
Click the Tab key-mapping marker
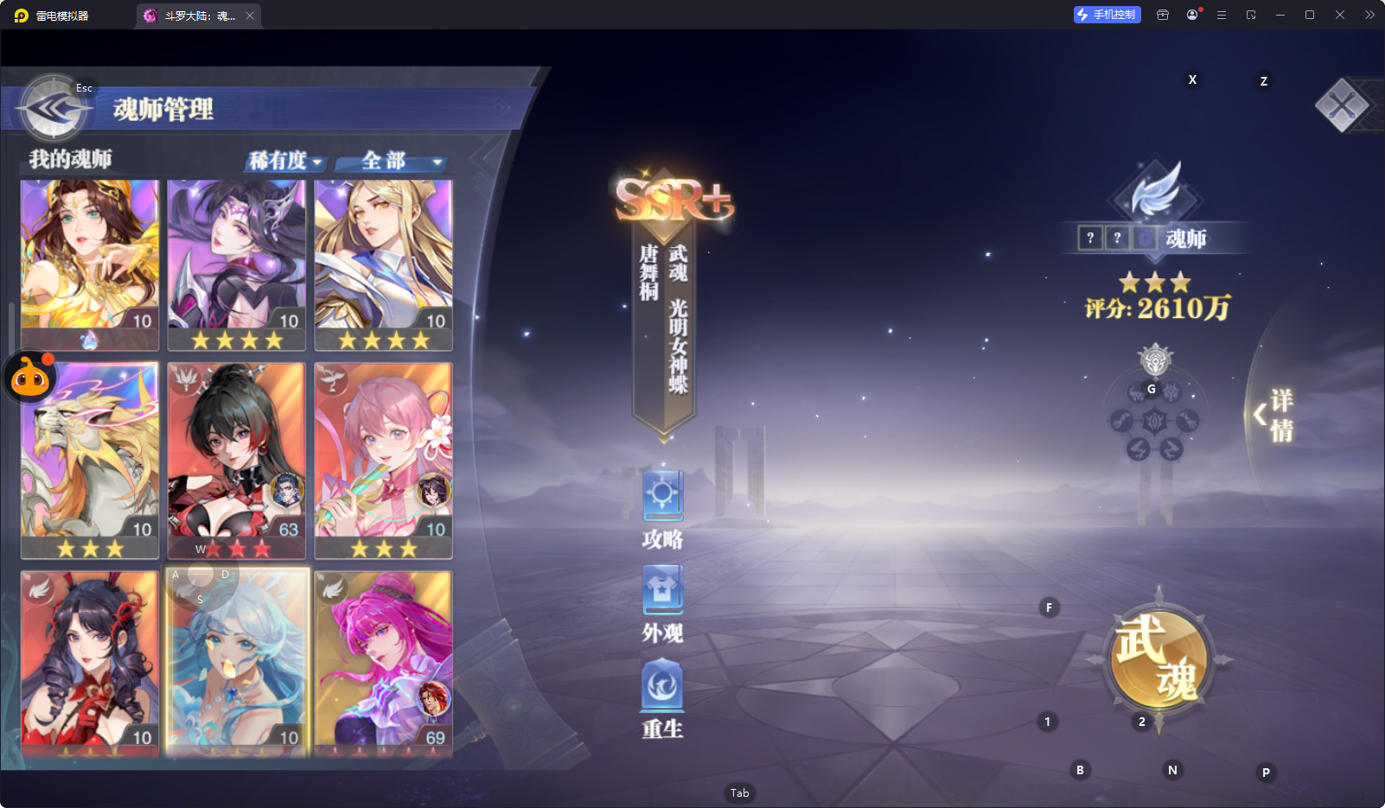[x=740, y=792]
